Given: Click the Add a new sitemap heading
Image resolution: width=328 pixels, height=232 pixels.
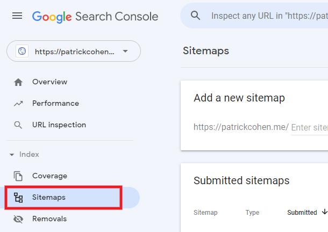Looking at the screenshot, I should pyautogui.click(x=239, y=98).
